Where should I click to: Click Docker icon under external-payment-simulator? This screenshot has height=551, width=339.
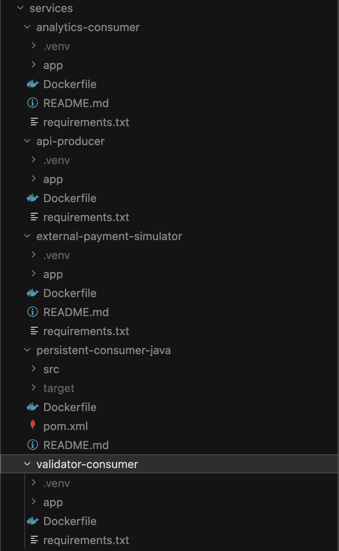(x=33, y=293)
